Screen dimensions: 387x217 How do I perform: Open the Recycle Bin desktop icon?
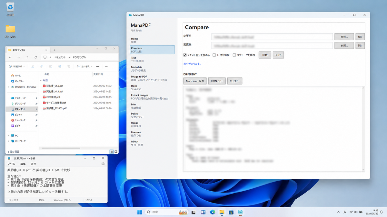click(10, 10)
